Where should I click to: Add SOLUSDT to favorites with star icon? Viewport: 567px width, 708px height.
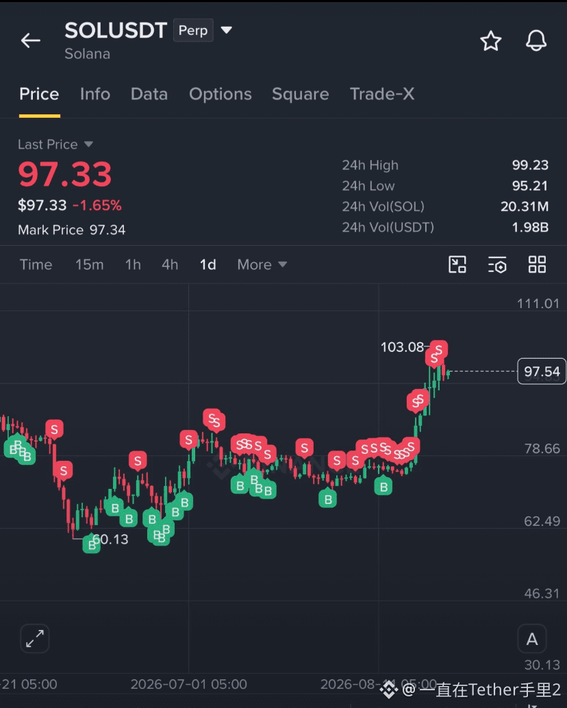(491, 41)
